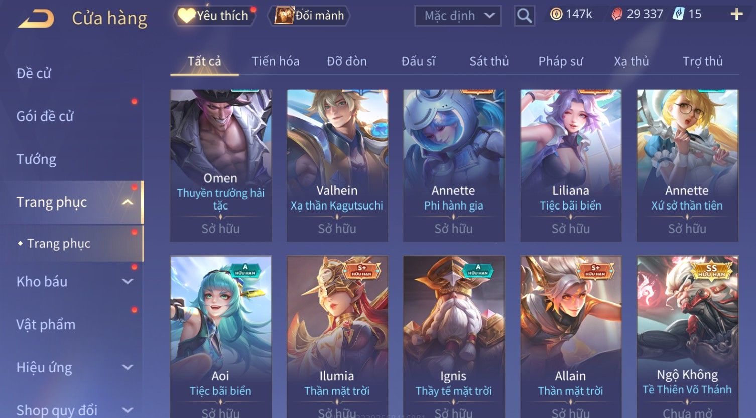Image resolution: width=756 pixels, height=418 pixels.
Task: Collapse the Trang phục sidebar section
Action: (x=128, y=202)
